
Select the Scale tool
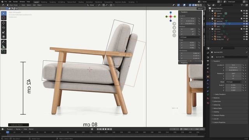(4, 32)
